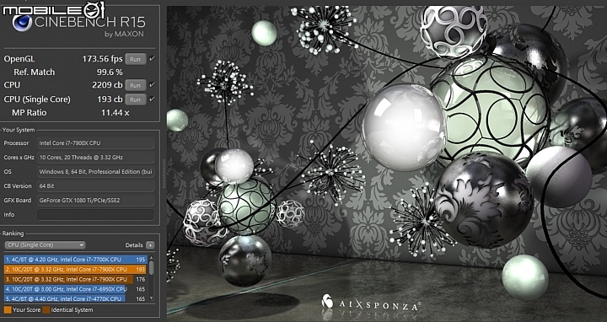The height and width of the screenshot is (322, 607).
Task: Click the Ref. Match 99.6 % value
Action: [x=110, y=72]
